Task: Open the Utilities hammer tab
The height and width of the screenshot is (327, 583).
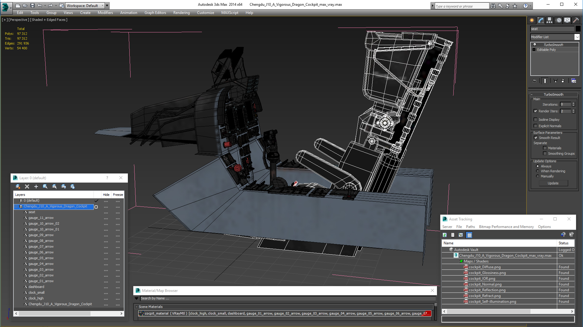Action: 576,20
